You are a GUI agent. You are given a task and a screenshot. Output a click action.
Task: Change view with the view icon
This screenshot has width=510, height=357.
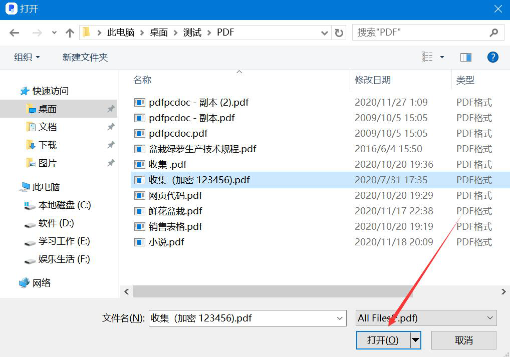point(427,57)
